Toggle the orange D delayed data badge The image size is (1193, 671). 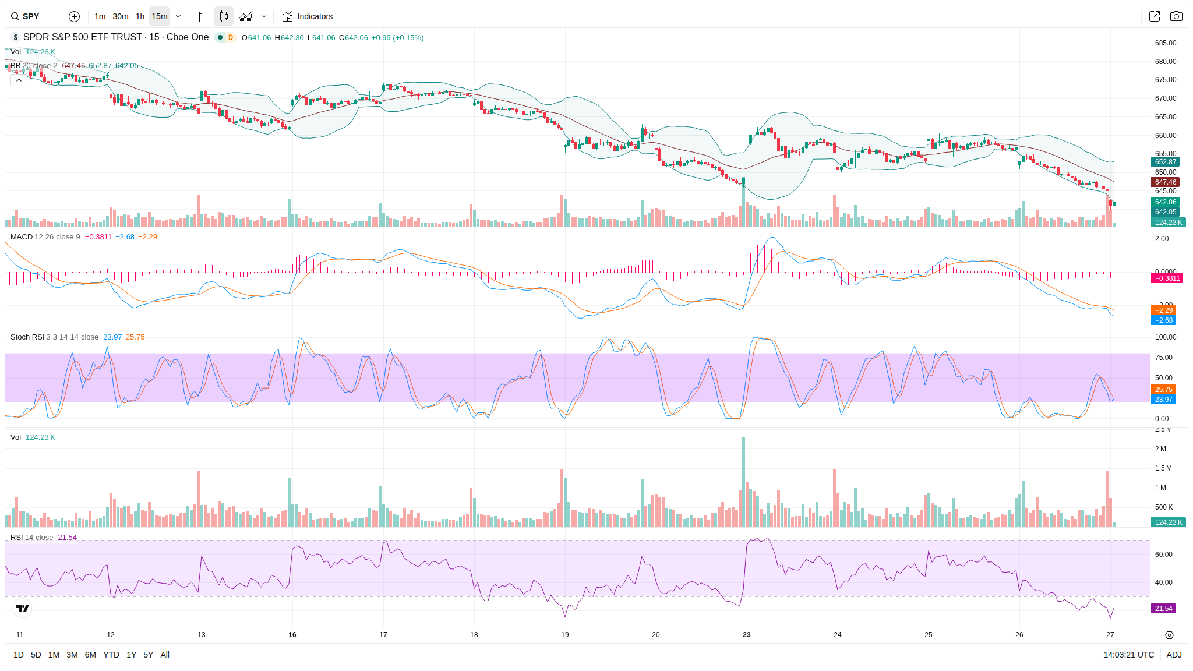coord(231,37)
